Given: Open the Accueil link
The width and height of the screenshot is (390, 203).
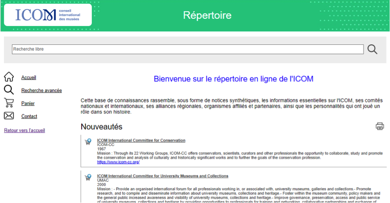Looking at the screenshot, I should coord(29,78).
